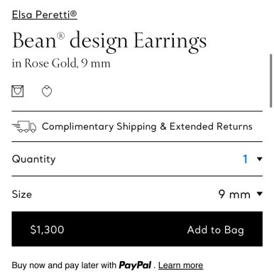Open the Elsa Peretti designer link

point(45,15)
